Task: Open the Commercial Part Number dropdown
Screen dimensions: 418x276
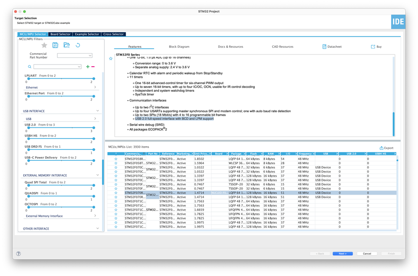Action: pos(76,55)
